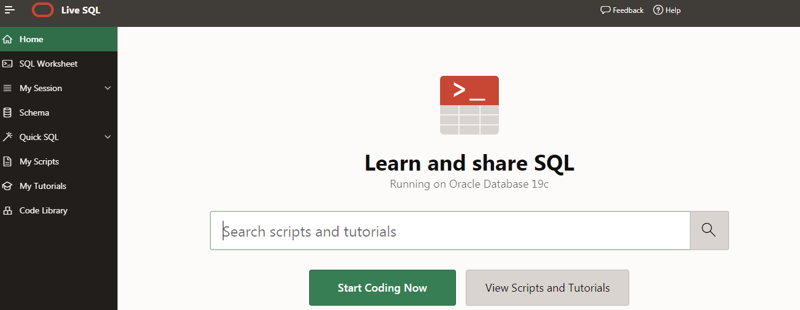Click the SQL Worksheet terminal icon
This screenshot has height=310, width=800.
tap(7, 64)
